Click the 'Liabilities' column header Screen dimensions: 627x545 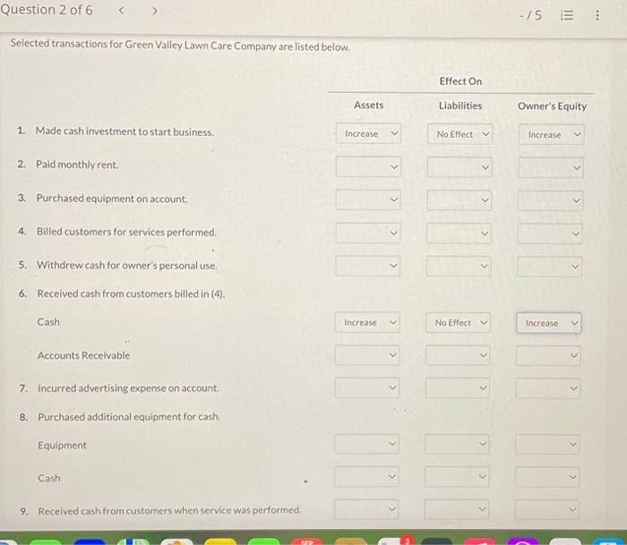click(460, 106)
